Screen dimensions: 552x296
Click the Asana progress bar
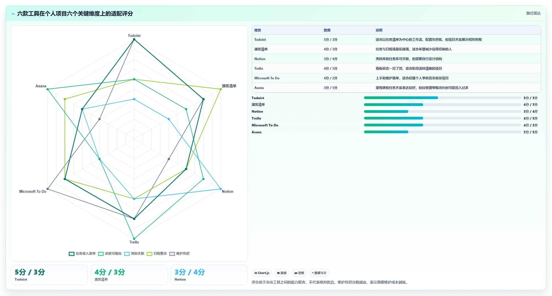(443, 132)
